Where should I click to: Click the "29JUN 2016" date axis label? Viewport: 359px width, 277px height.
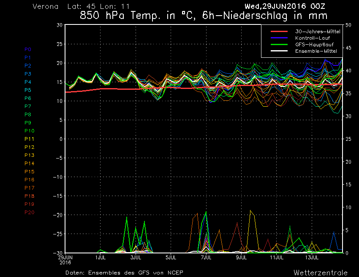[x=65, y=260]
